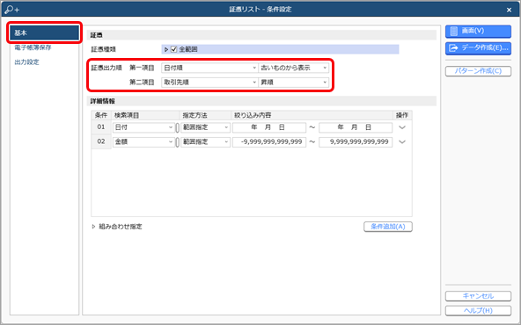This screenshot has height=325, width=521.
Task: Click the キャンセル button
Action: click(478, 296)
